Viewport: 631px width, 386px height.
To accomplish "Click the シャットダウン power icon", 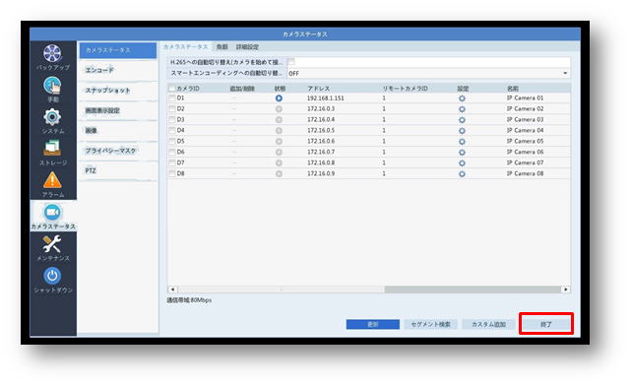I will (x=52, y=276).
